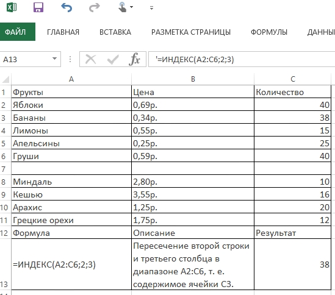
Task: Click the Select All corner triangle
Action: 5,79
